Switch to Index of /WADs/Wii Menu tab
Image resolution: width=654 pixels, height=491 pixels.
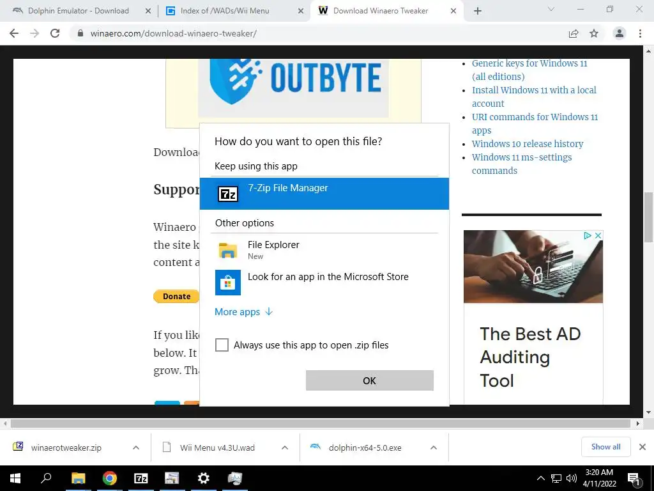(224, 11)
